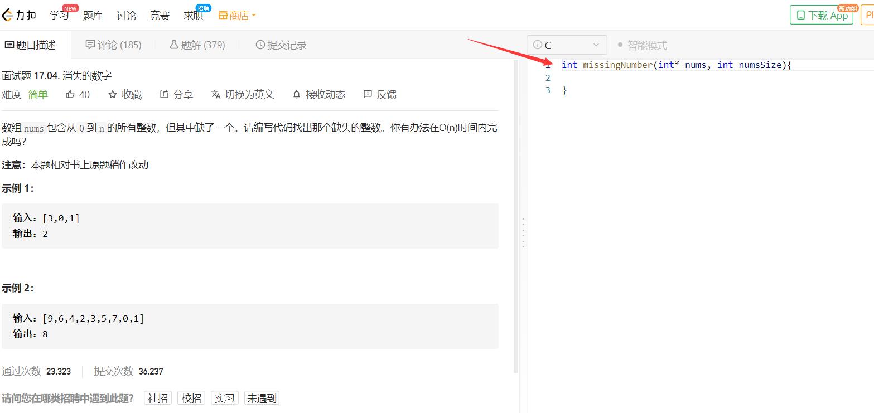Open the 题库 problem list
Screen dimensions: 874x413
pyautogui.click(x=93, y=16)
